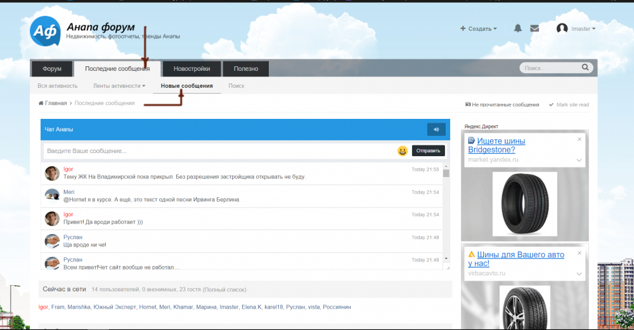Open the Форум tab
The width and height of the screenshot is (634, 330).
coord(52,68)
